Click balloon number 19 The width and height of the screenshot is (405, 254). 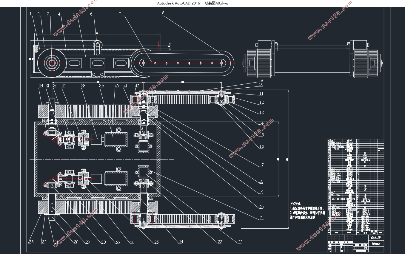click(261, 192)
